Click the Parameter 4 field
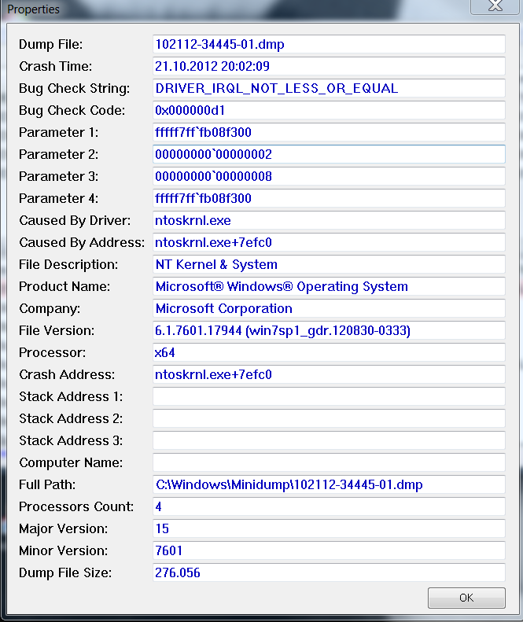 click(329, 198)
